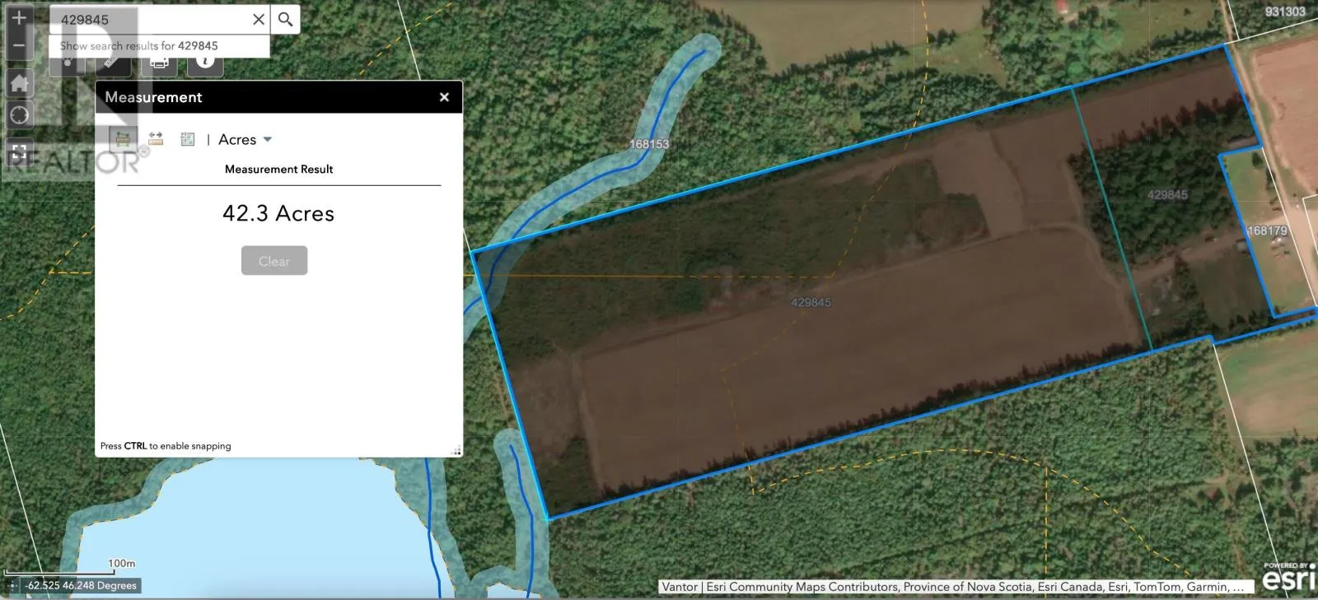Toggle the Area measurement tool

(x=123, y=139)
